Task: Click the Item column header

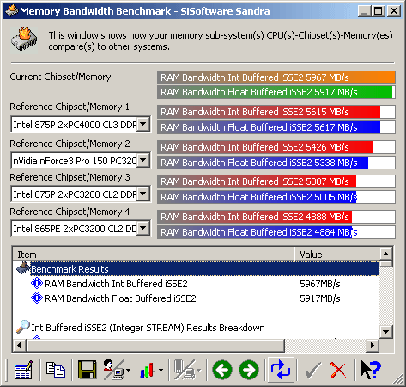Action: coord(154,255)
